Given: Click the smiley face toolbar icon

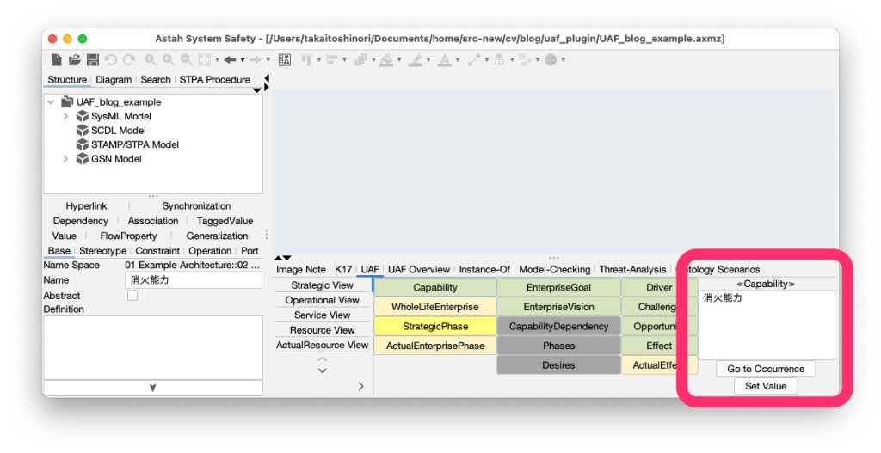Looking at the screenshot, I should tap(551, 60).
